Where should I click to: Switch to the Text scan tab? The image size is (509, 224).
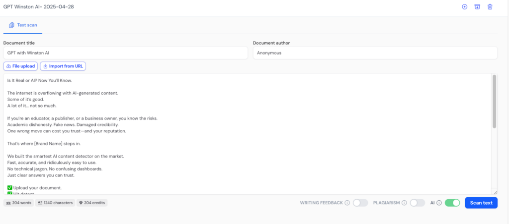[23, 25]
